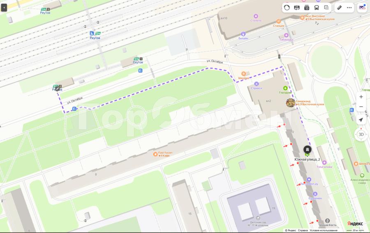Screen dimensions: 370x233
Task: Open the user profile avatar
Action: click(362, 7)
